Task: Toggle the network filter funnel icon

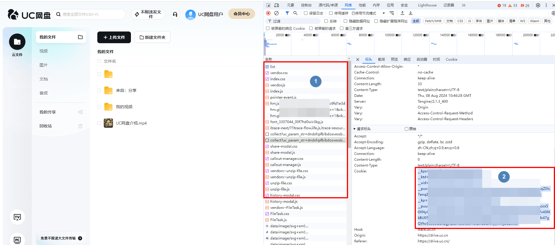Action: [287, 13]
